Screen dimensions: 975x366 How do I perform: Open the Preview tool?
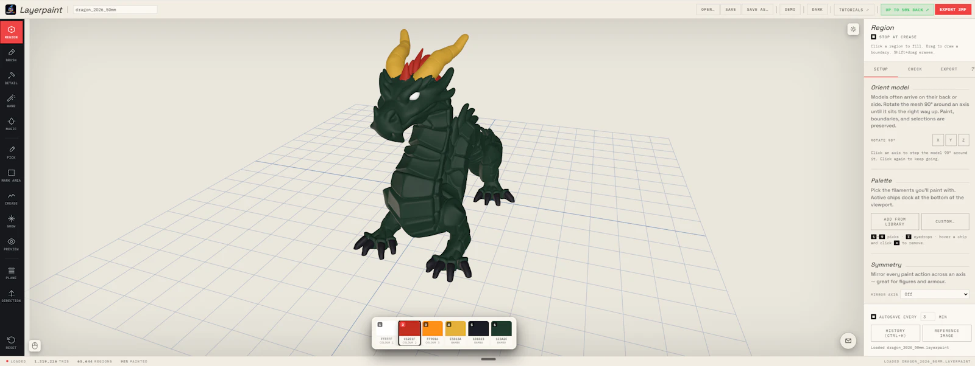click(11, 244)
